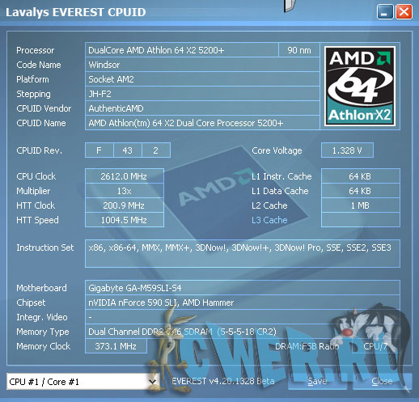Click the L2 Cache label

click(269, 205)
